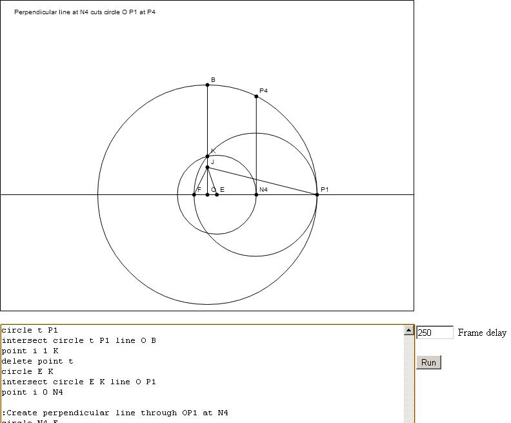The image size is (511, 423).
Task: Click point E on the horizontal axis
Action: click(217, 194)
